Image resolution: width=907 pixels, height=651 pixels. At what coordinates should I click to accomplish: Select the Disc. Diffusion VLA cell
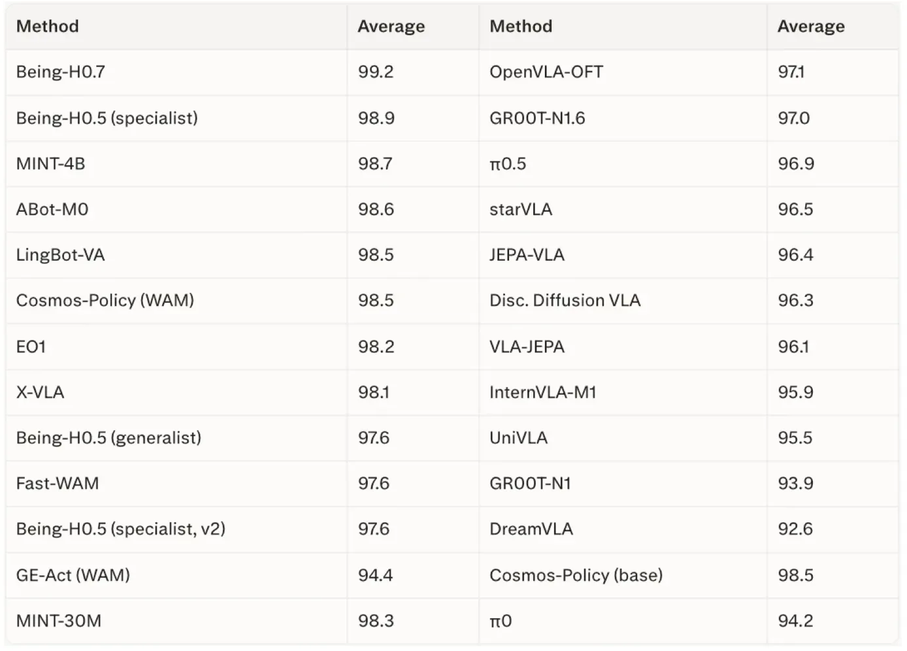[x=623, y=301]
